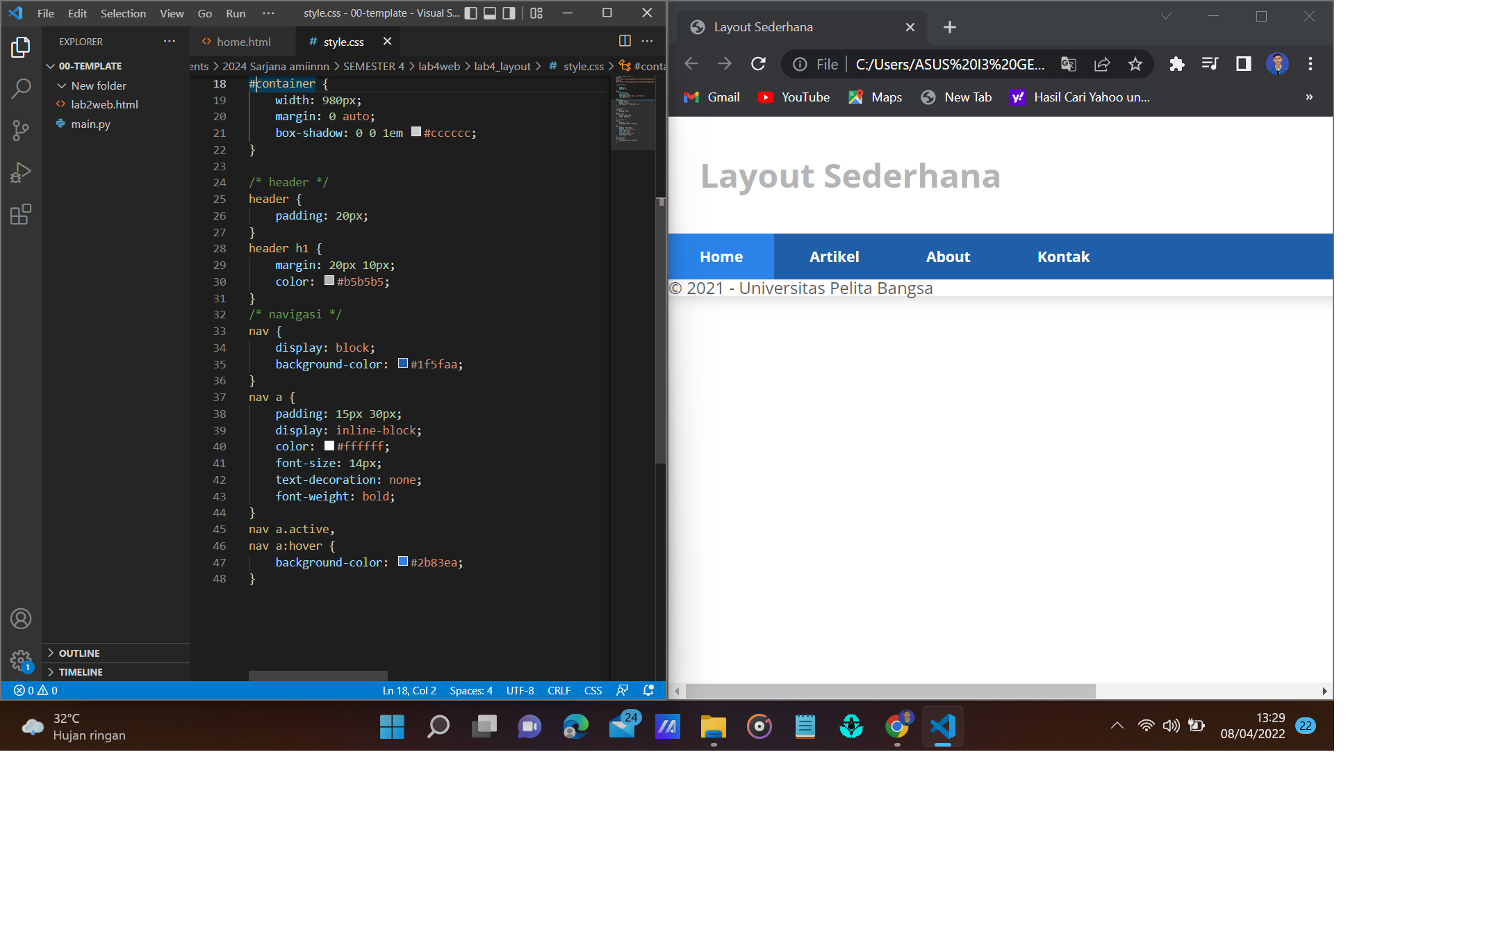Open the Search panel in VS Code

21,88
